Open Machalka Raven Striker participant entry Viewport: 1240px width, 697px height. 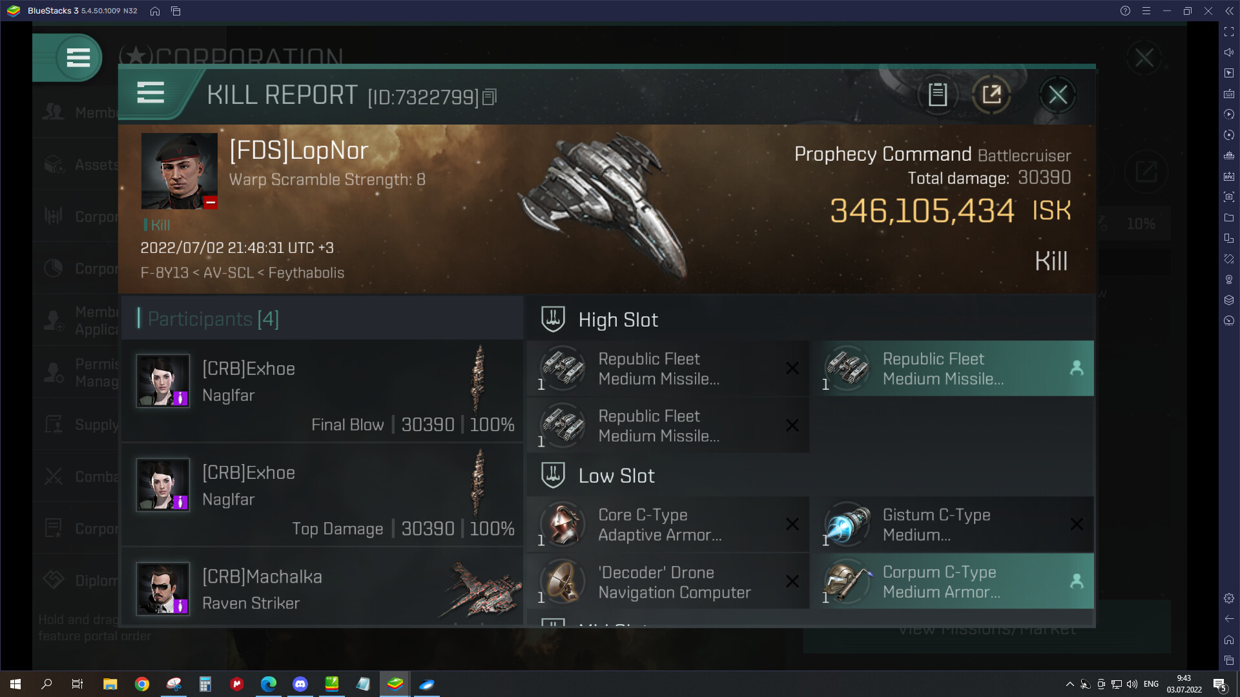click(x=322, y=587)
